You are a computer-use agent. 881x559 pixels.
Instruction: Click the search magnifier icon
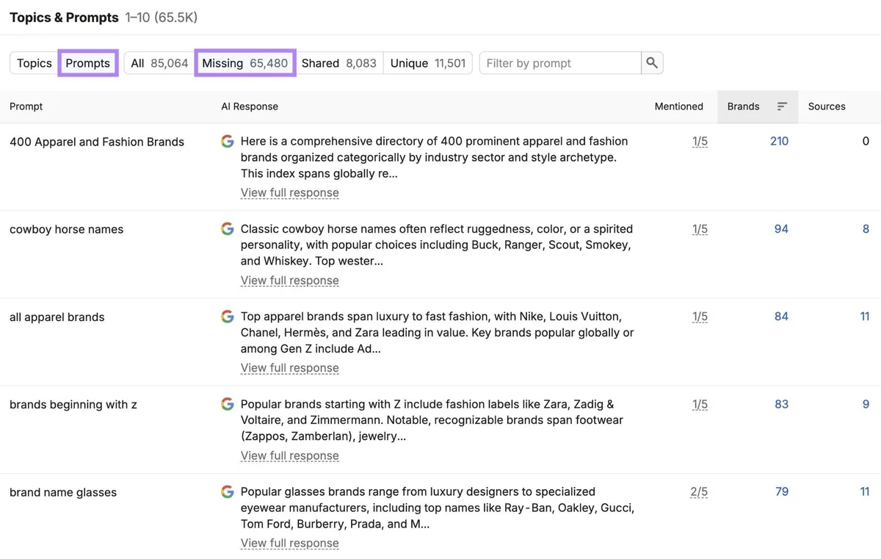click(652, 63)
